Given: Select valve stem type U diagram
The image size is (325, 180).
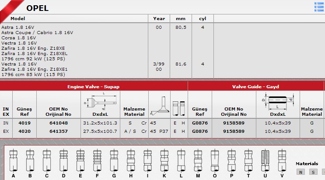Looking at the screenshot, I should point(265,160).
